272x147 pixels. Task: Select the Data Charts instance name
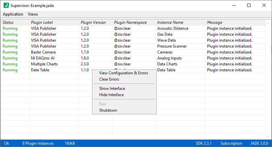tap(167, 64)
